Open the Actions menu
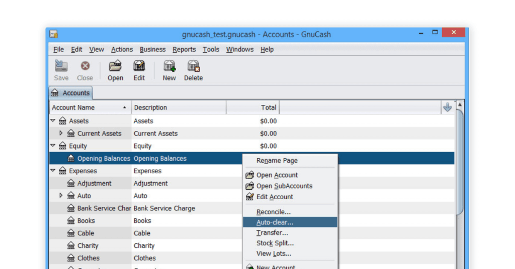Screen dimensions: 515x269 point(122,50)
